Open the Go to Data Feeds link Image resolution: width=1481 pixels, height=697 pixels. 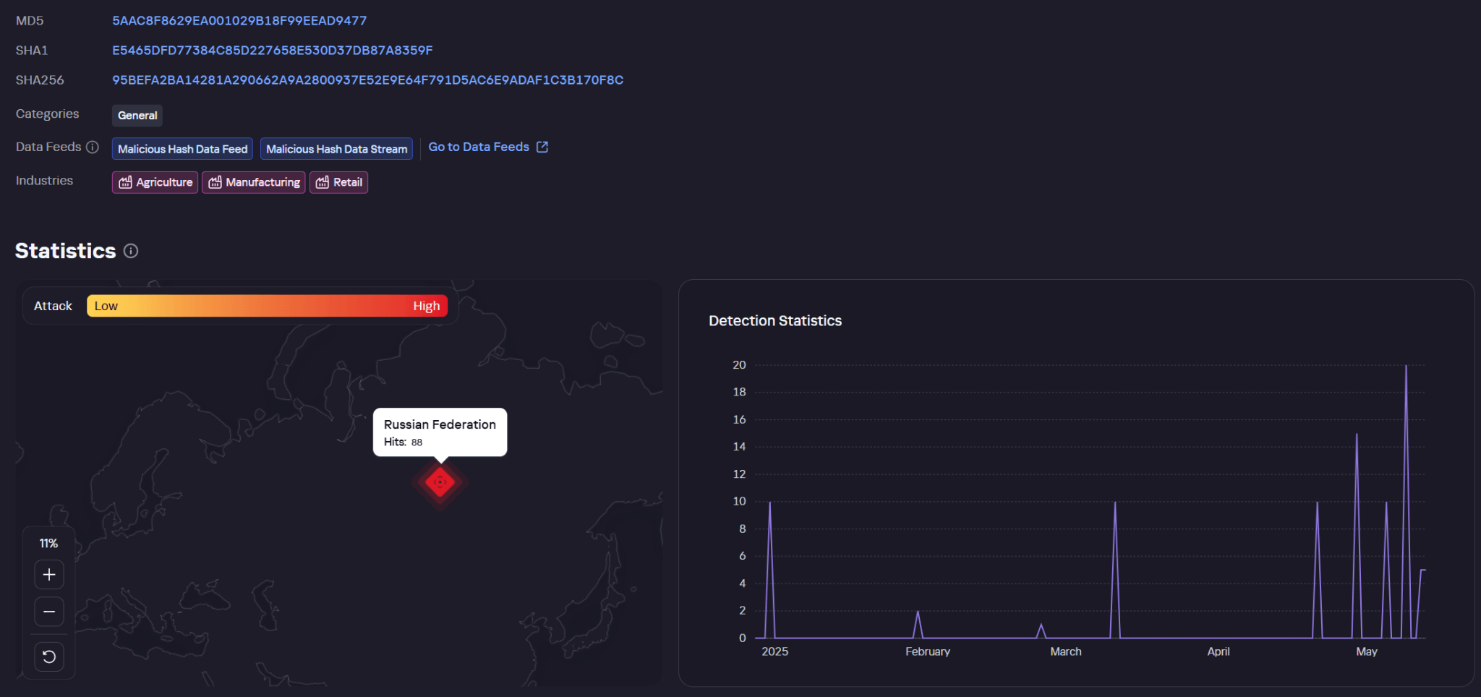(479, 147)
